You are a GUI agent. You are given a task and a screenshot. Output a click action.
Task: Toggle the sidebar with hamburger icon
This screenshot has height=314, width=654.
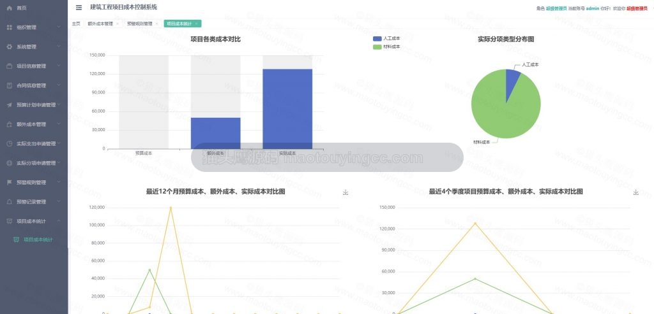click(79, 8)
